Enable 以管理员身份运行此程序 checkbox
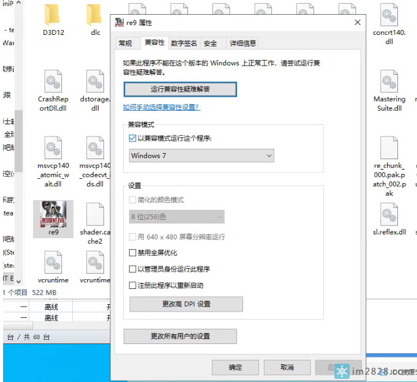The image size is (417, 382). point(133,269)
